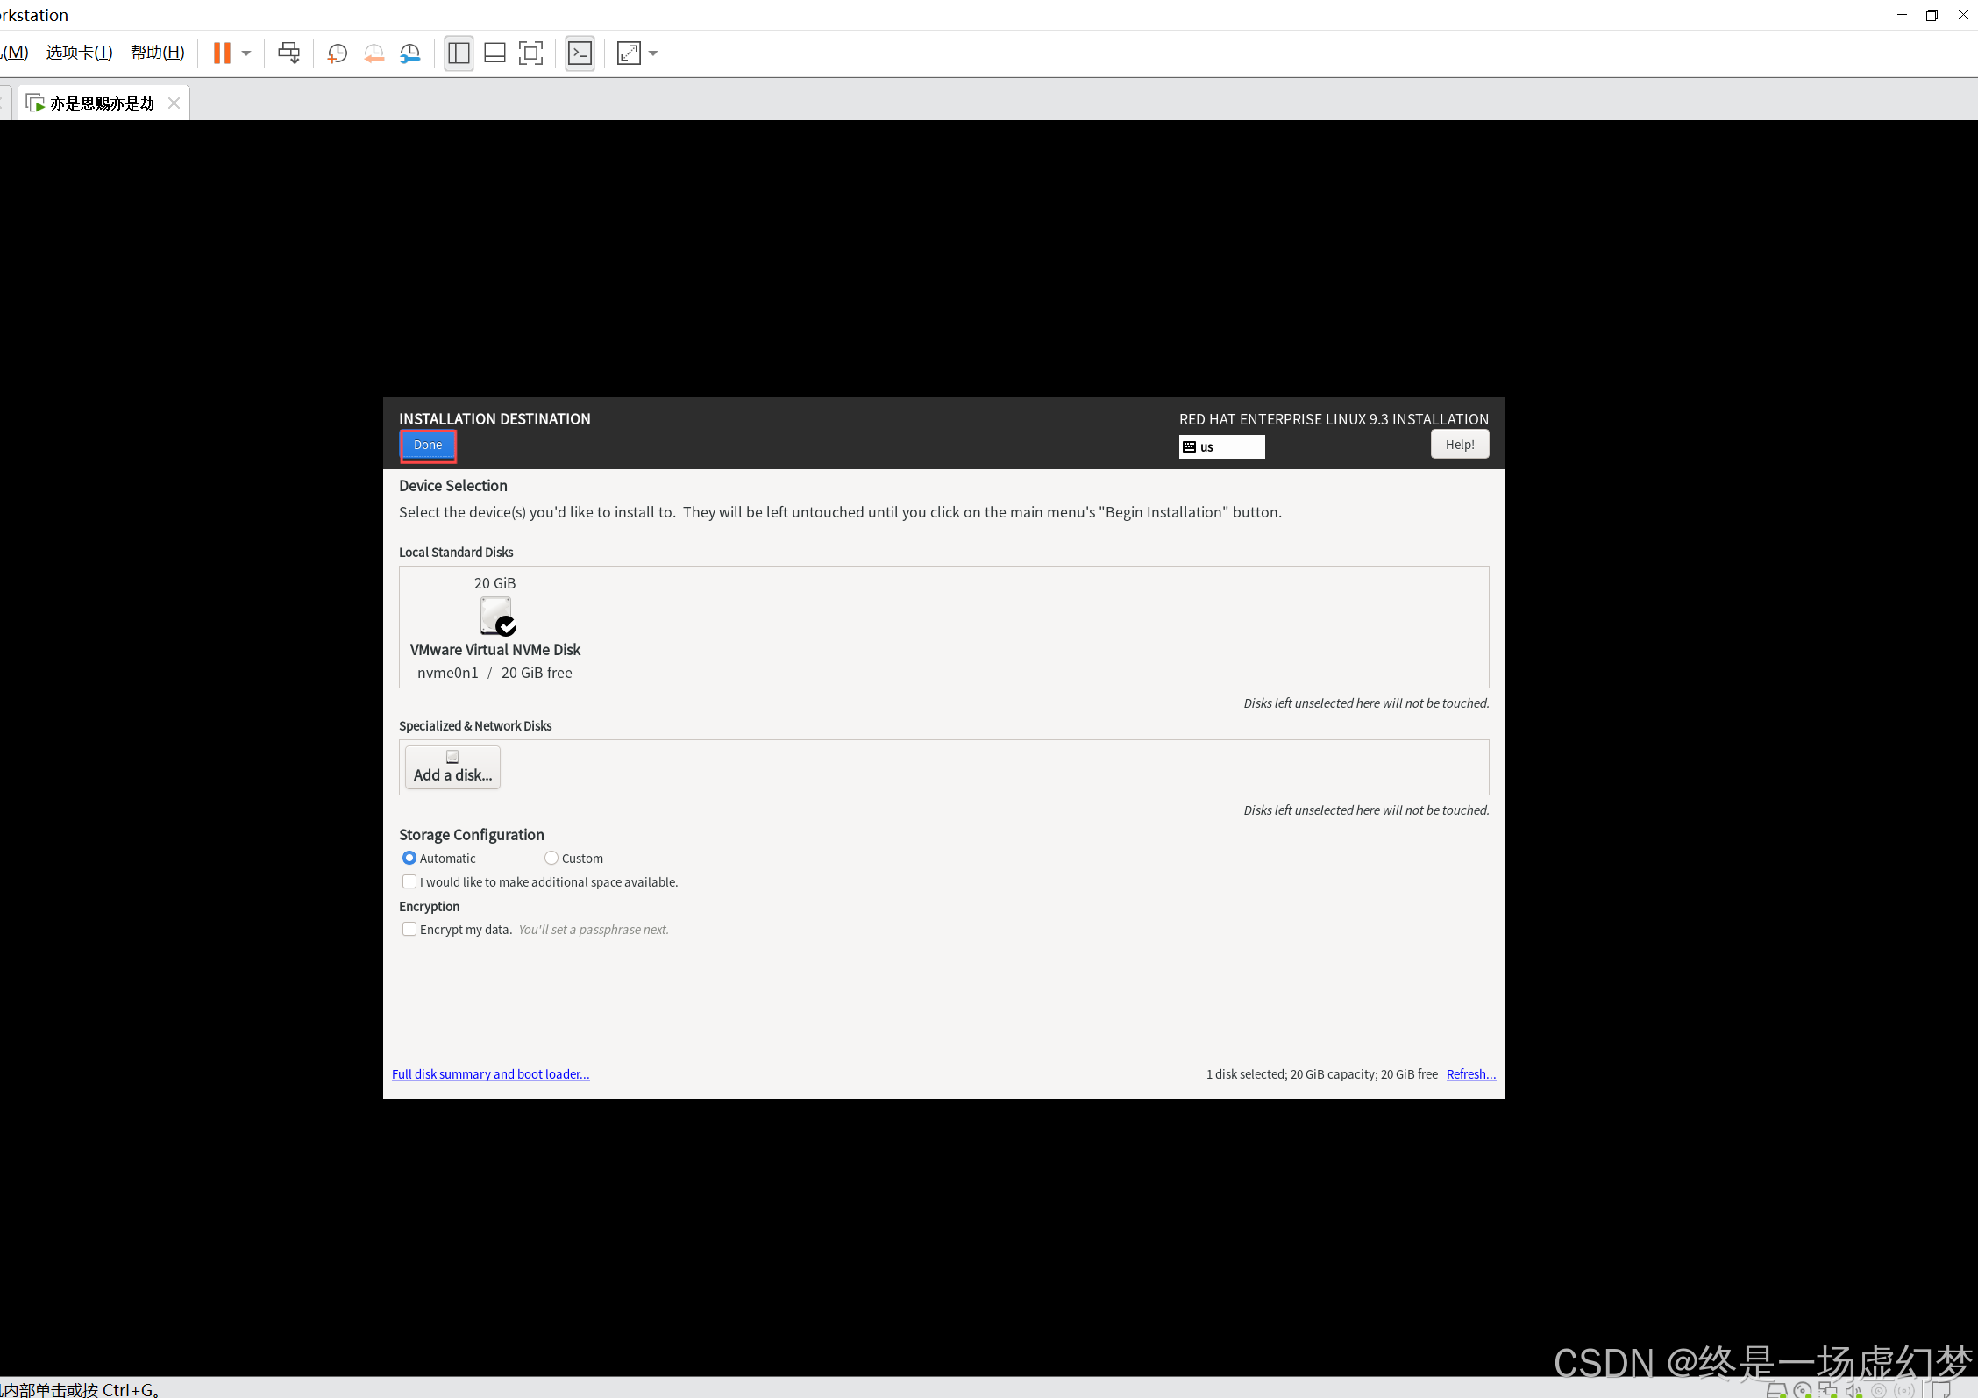Take a snapshot with clock-plus icon

337,53
